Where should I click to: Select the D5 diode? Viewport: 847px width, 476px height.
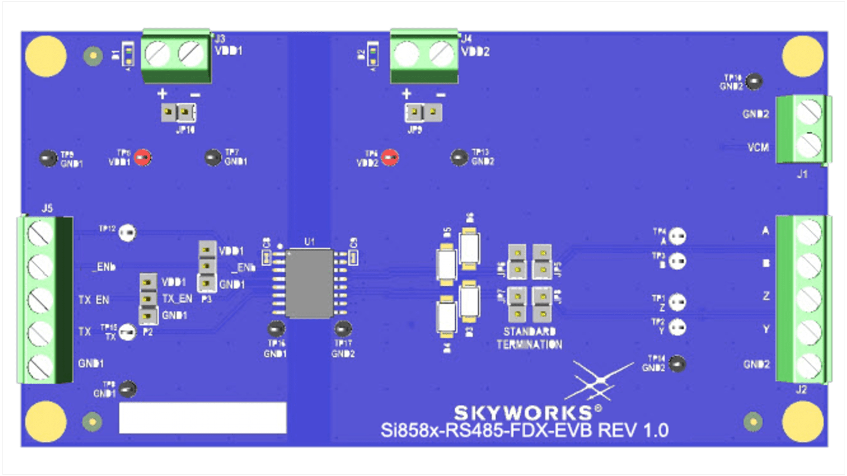pos(447,265)
